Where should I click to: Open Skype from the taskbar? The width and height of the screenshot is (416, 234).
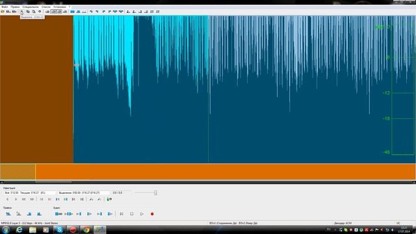point(59,229)
